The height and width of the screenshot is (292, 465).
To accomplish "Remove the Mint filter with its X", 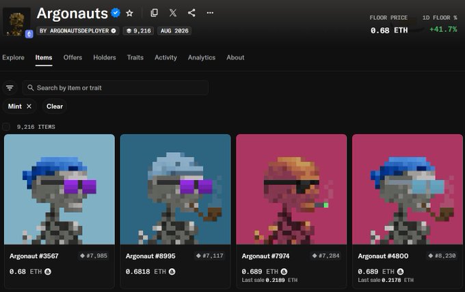I will (29, 106).
